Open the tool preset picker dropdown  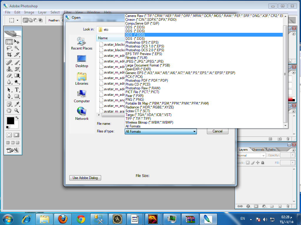coord(17,20)
